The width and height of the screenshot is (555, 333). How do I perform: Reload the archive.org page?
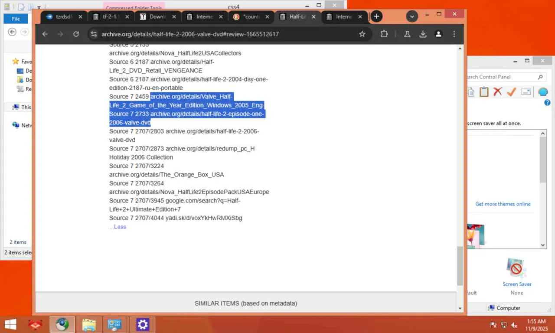76,34
